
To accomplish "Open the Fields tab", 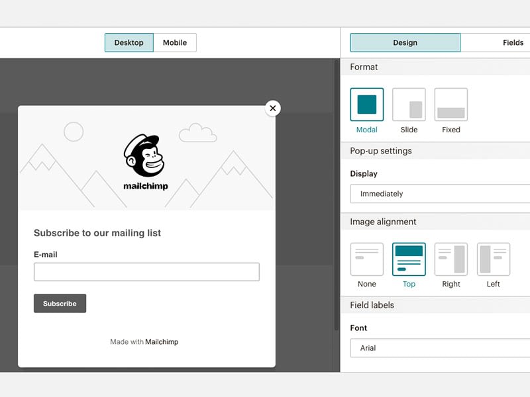I will point(495,42).
